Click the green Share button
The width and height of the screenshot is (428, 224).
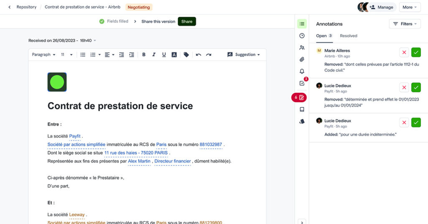pos(187,21)
